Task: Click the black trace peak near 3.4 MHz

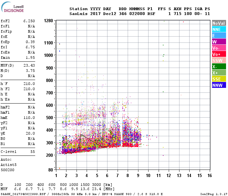Action: (x=81, y=135)
